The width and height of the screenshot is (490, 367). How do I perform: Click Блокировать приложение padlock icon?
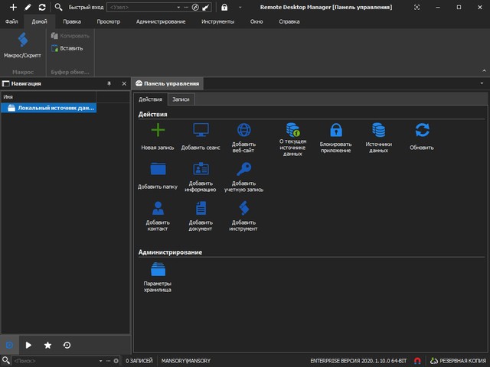[335, 130]
